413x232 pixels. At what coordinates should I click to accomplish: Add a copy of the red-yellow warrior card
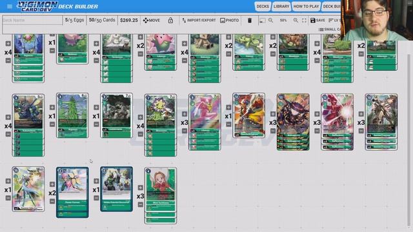point(228,108)
